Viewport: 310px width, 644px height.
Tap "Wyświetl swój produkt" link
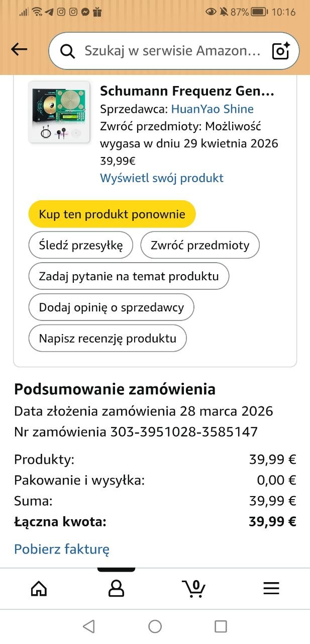[162, 178]
